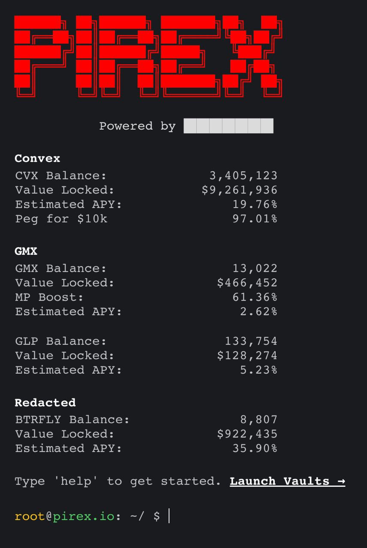Click the CVX Balance value 3,405,123
The width and height of the screenshot is (367, 548).
coord(243,176)
